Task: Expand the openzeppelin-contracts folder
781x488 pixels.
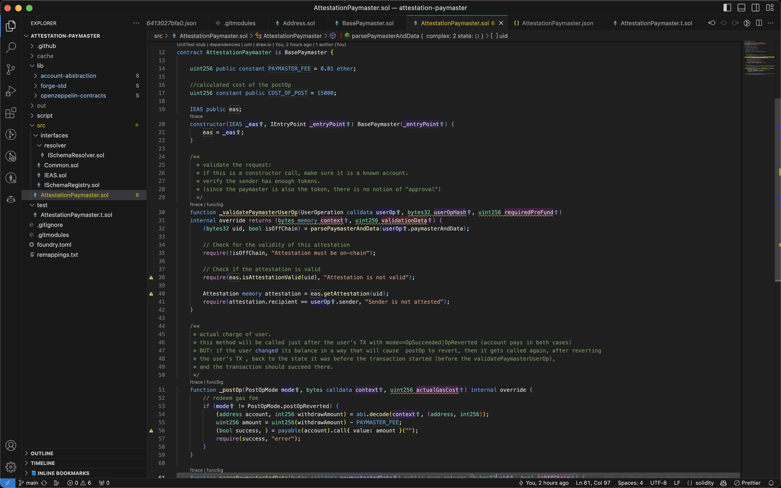Action: coord(84,95)
